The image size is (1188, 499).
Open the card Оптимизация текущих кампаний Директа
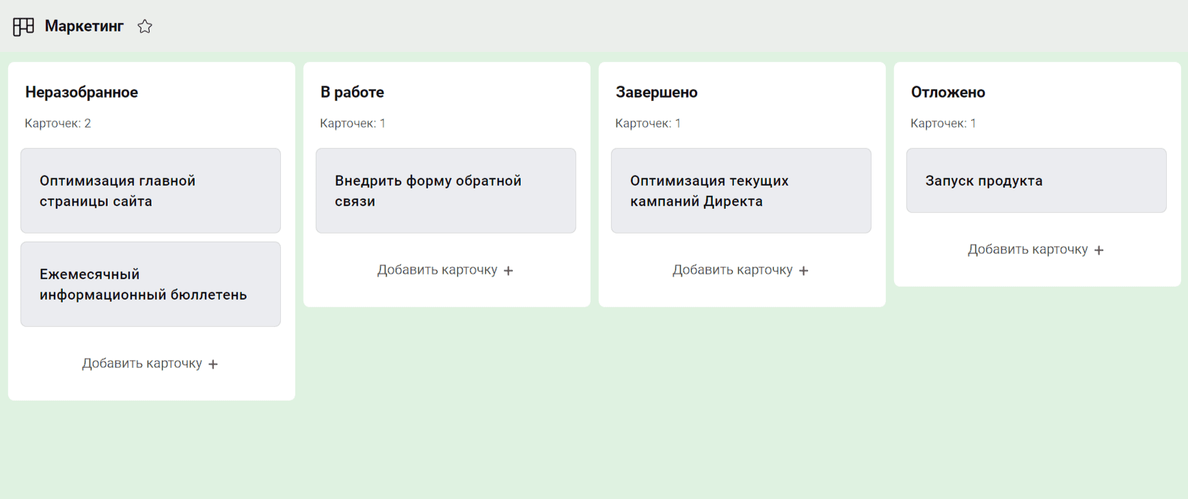coord(741,190)
